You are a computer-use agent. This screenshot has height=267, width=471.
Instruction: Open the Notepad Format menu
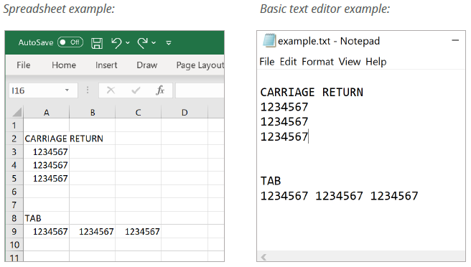(x=317, y=62)
